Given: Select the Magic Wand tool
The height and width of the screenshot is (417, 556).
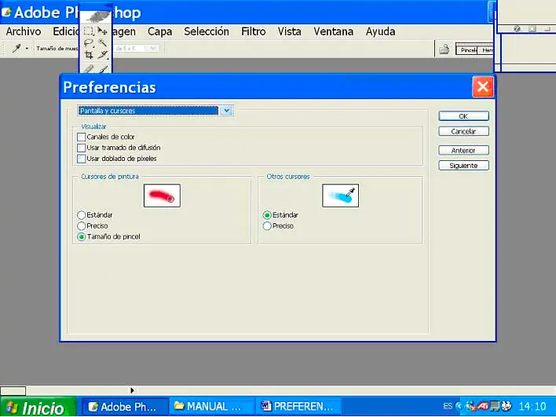Looking at the screenshot, I should (102, 43).
